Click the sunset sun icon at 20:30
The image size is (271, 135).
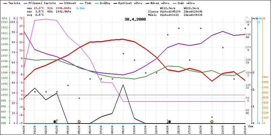[212, 122]
